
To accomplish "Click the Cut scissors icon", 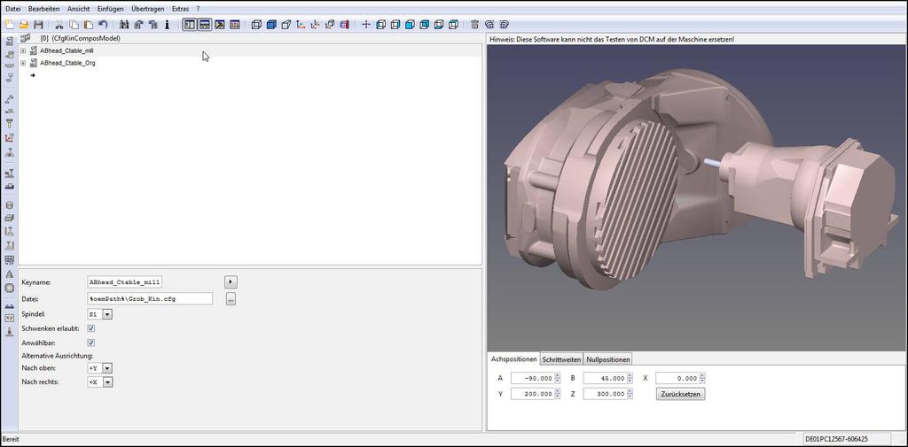I will (x=59, y=25).
